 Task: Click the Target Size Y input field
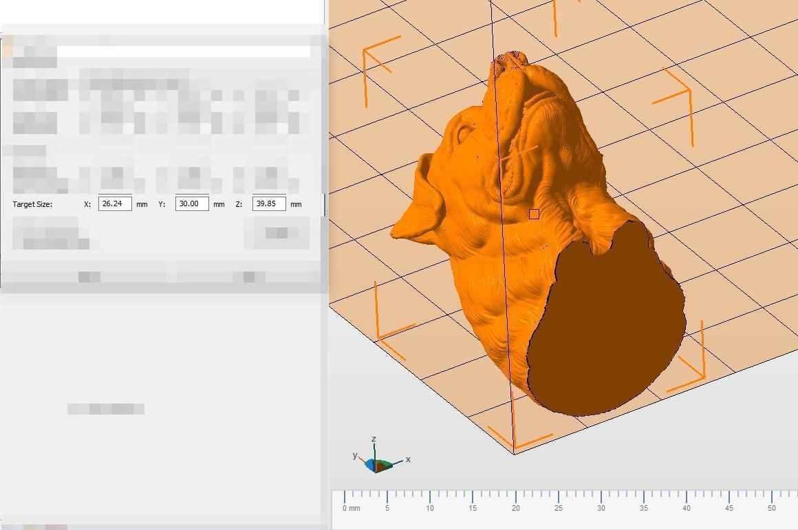(192, 203)
